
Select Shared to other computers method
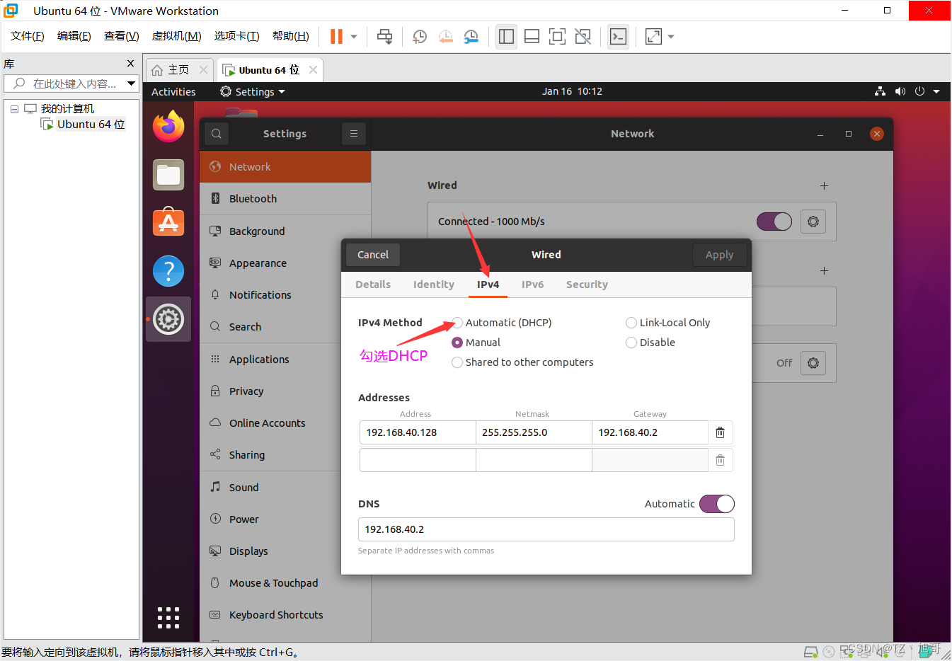click(522, 362)
